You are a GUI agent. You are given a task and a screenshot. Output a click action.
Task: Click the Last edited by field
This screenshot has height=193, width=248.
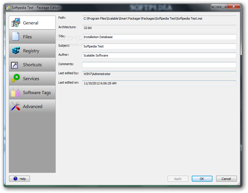(x=159, y=74)
